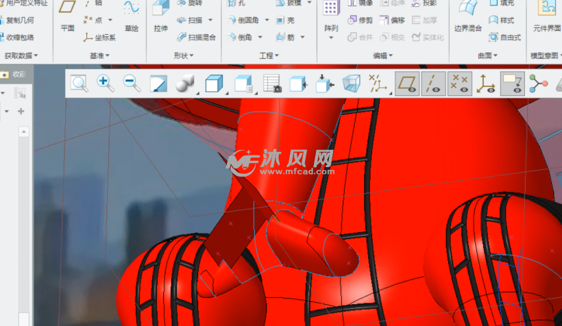Open the datum display filters icon
Viewport: 562px width, 326px height.
[x=378, y=84]
